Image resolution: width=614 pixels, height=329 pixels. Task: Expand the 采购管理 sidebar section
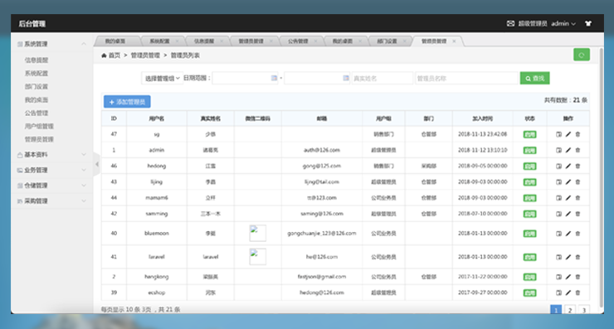click(x=51, y=201)
